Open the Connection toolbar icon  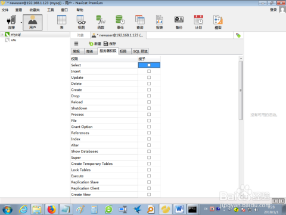coord(11,22)
